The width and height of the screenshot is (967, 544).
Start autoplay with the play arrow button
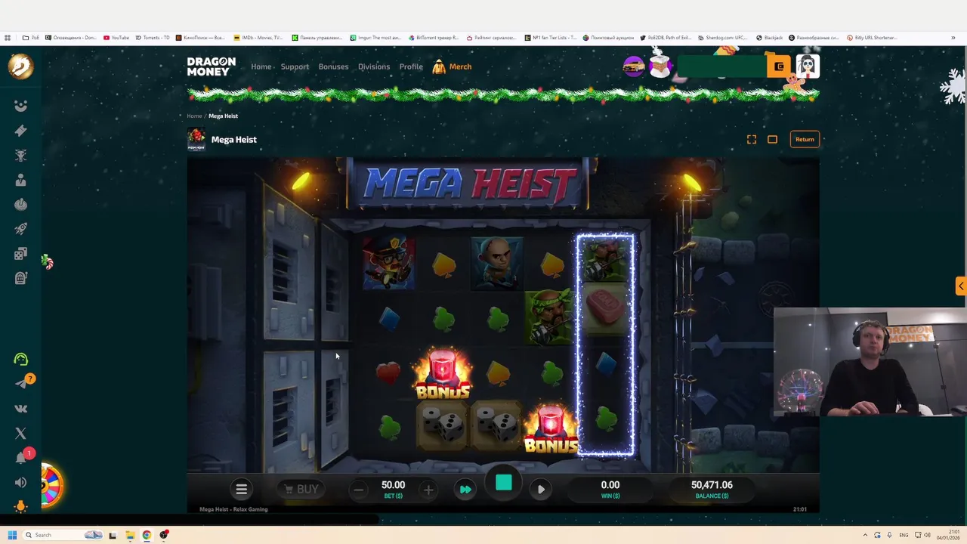coord(541,490)
